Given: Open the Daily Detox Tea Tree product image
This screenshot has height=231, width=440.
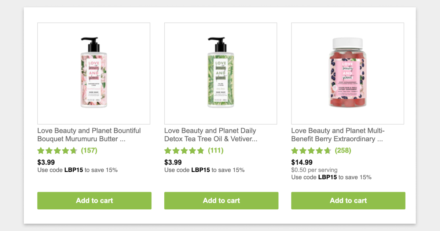Looking at the screenshot, I should [221, 73].
